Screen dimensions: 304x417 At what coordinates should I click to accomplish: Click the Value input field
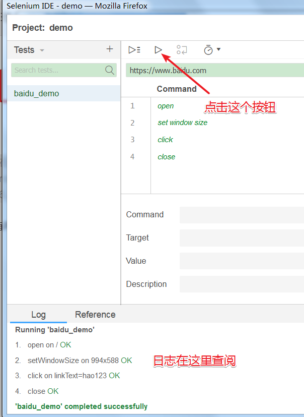pos(242,261)
